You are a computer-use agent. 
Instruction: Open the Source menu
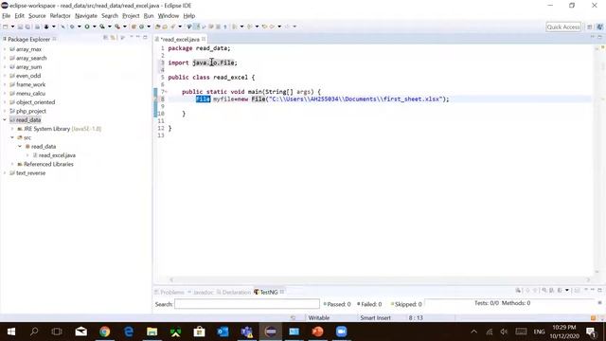(37, 16)
